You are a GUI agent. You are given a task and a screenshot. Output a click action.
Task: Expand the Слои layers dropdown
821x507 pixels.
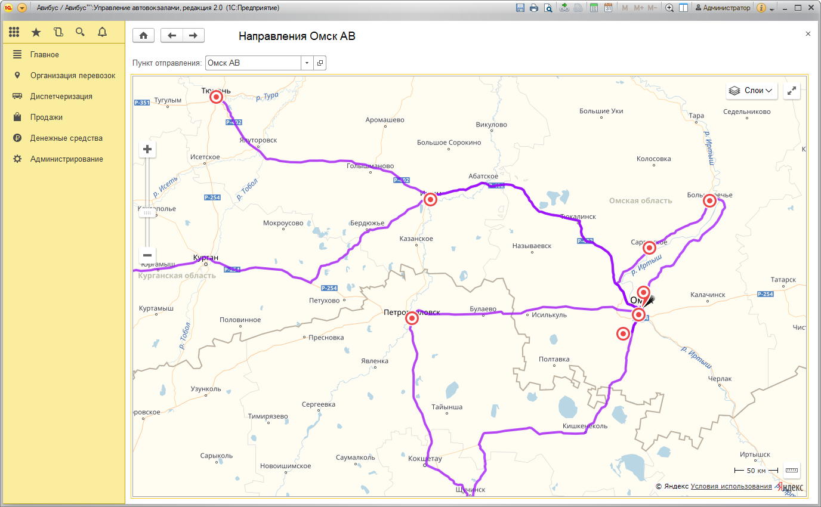point(752,91)
